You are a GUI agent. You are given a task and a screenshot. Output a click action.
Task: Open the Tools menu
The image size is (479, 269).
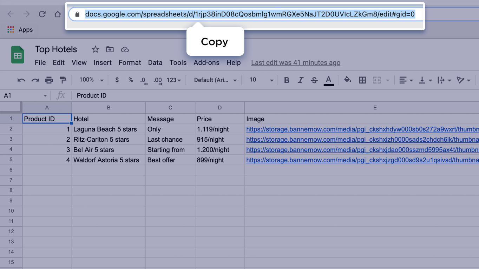178,62
